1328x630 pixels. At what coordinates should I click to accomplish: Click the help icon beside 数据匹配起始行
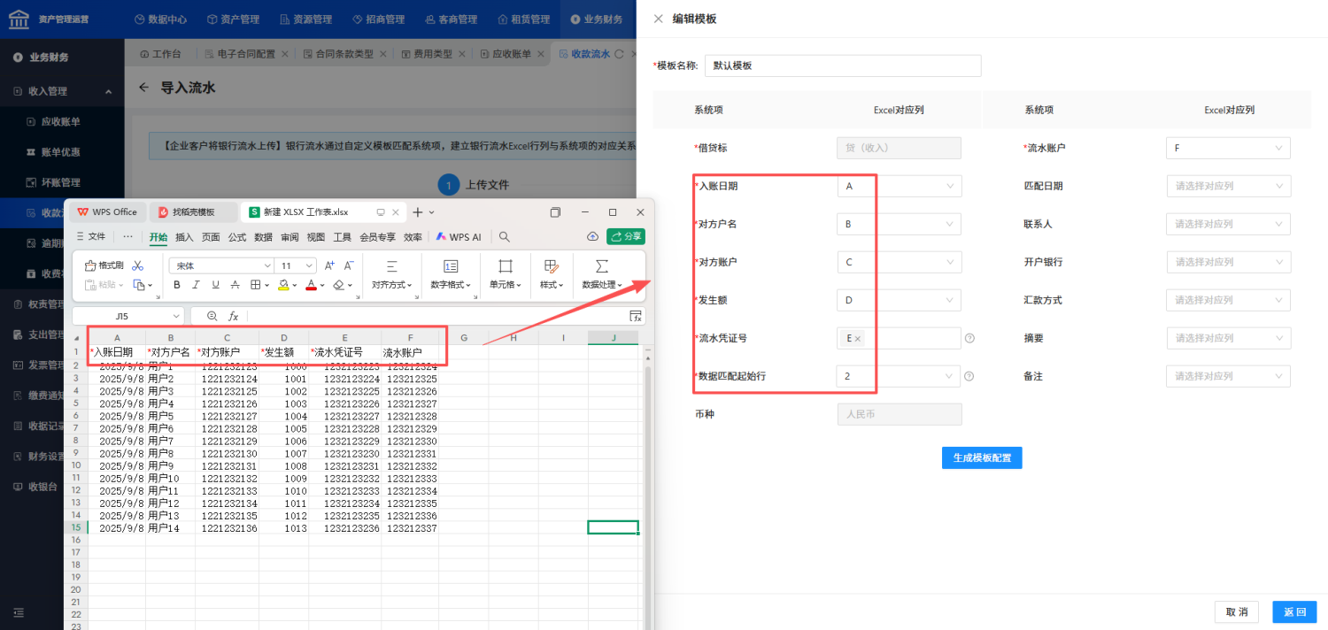969,376
